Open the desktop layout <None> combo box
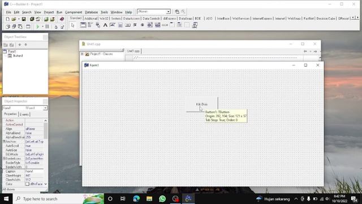 tap(154, 11)
